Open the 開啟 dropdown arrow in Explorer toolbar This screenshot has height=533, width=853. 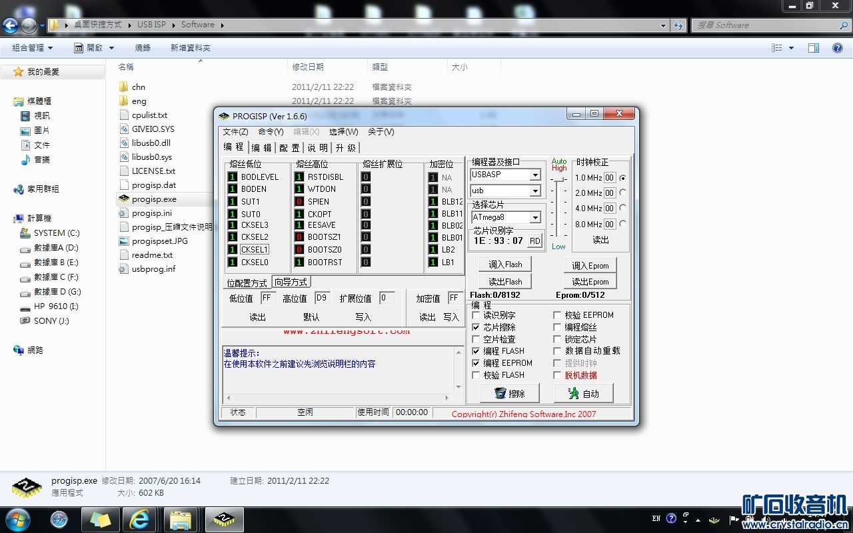[x=111, y=48]
